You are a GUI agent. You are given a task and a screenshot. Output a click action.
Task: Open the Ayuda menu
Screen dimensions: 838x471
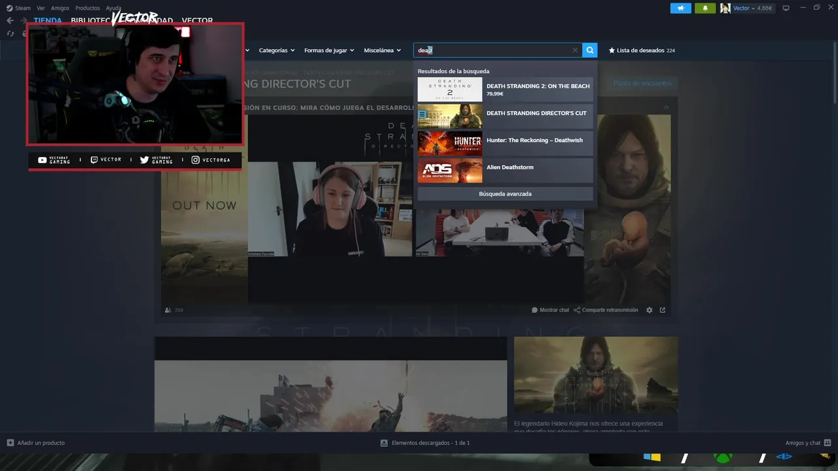113,8
